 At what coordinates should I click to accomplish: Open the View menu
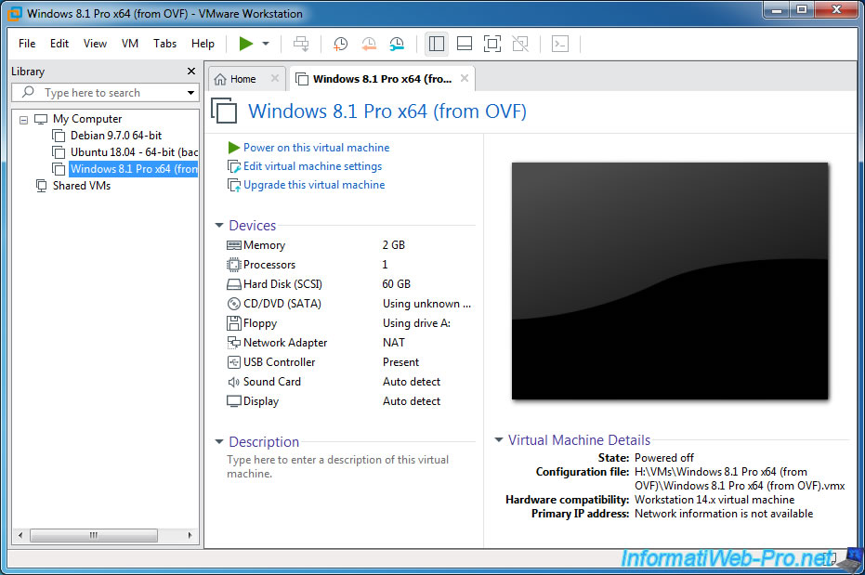95,44
